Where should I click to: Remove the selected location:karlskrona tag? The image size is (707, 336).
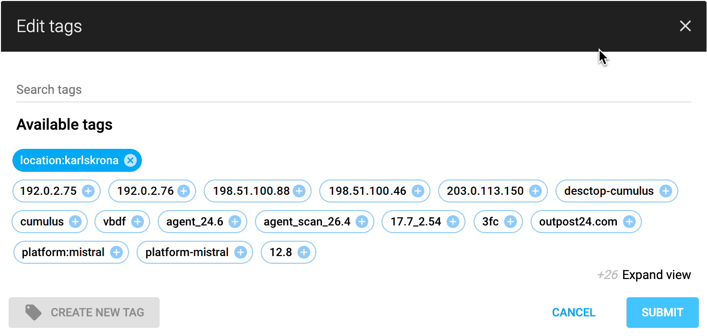coord(130,160)
